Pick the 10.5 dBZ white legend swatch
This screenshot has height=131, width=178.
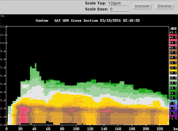pyautogui.click(x=173, y=98)
